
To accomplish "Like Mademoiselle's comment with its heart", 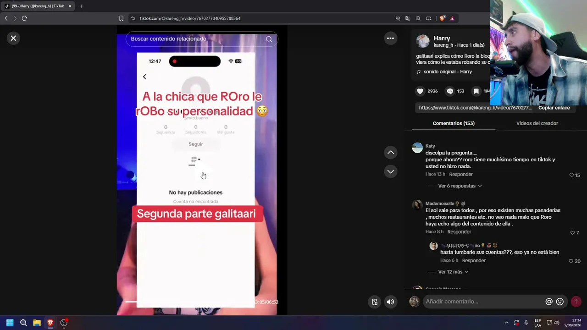I will [x=572, y=233].
